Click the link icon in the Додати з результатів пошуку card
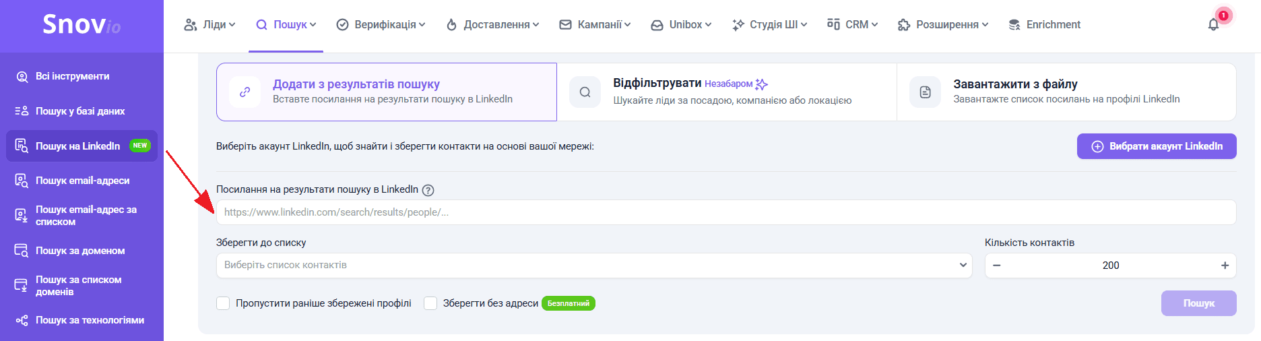This screenshot has height=341, width=1261. 245,92
